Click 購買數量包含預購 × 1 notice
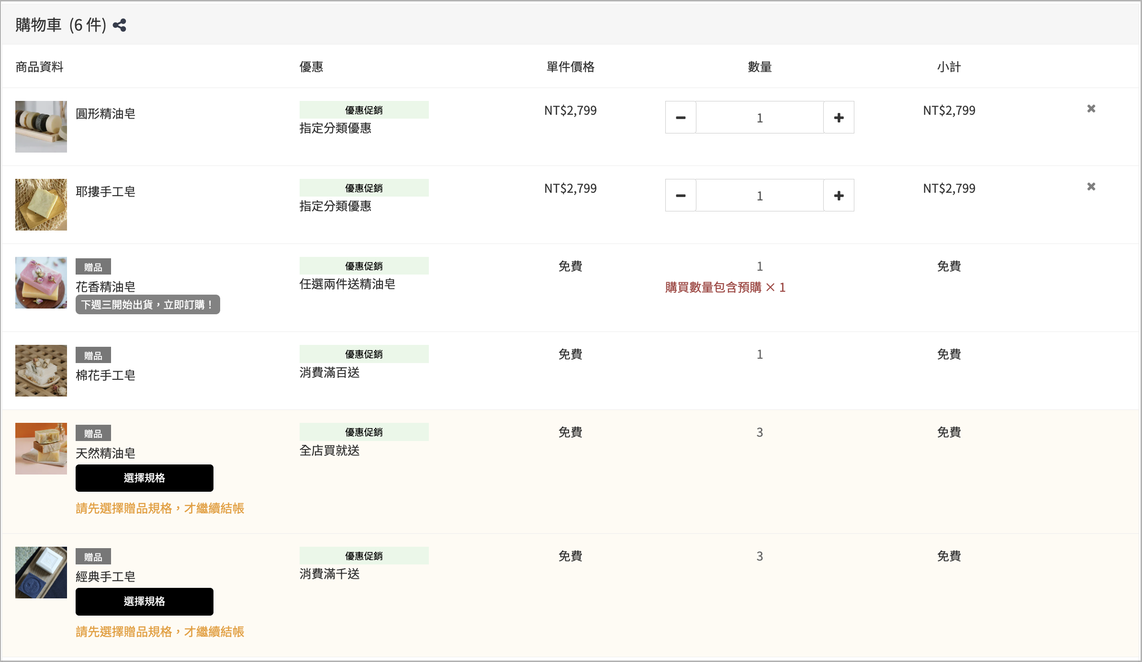Viewport: 1142px width, 662px height. pos(726,287)
